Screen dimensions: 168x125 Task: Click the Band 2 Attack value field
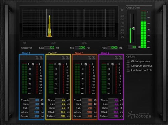coord(60,112)
